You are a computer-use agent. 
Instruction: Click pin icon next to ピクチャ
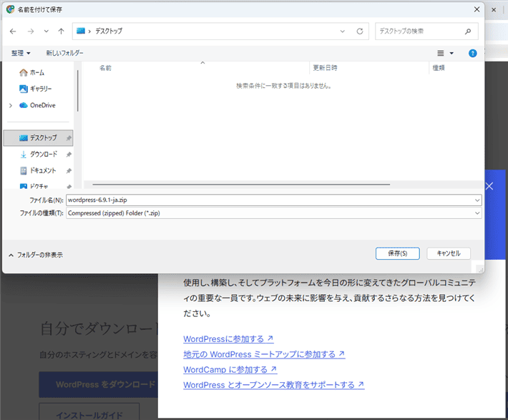tap(69, 187)
